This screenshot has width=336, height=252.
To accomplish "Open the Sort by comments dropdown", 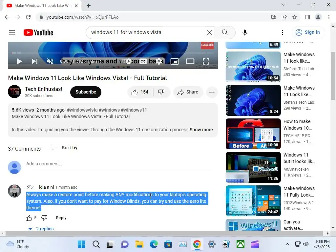I will pyautogui.click(x=65, y=148).
